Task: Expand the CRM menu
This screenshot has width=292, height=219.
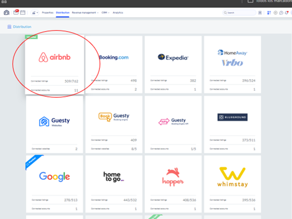Action: pos(105,13)
